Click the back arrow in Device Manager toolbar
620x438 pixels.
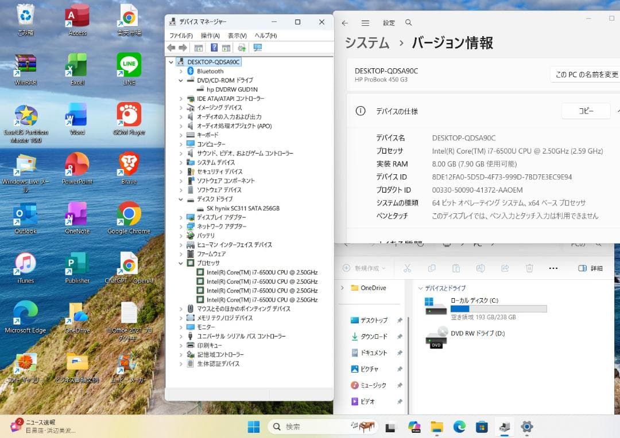171,48
